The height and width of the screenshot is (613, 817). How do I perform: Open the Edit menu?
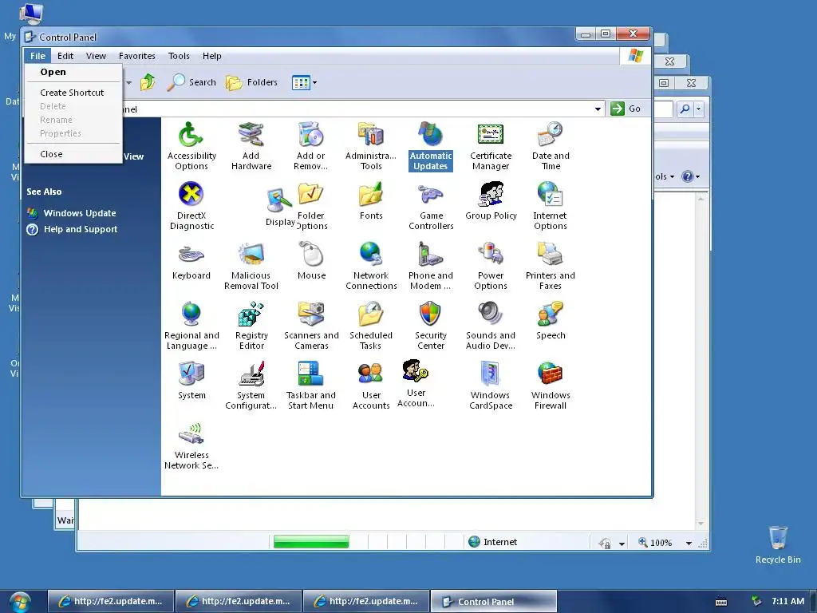(65, 56)
